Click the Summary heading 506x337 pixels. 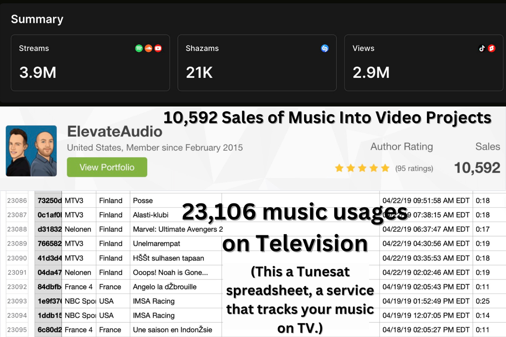pos(37,19)
